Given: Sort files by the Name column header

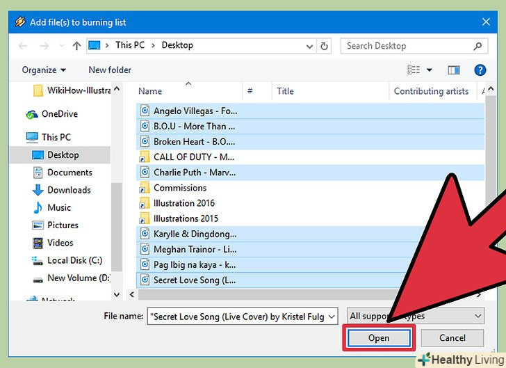Looking at the screenshot, I should point(150,91).
